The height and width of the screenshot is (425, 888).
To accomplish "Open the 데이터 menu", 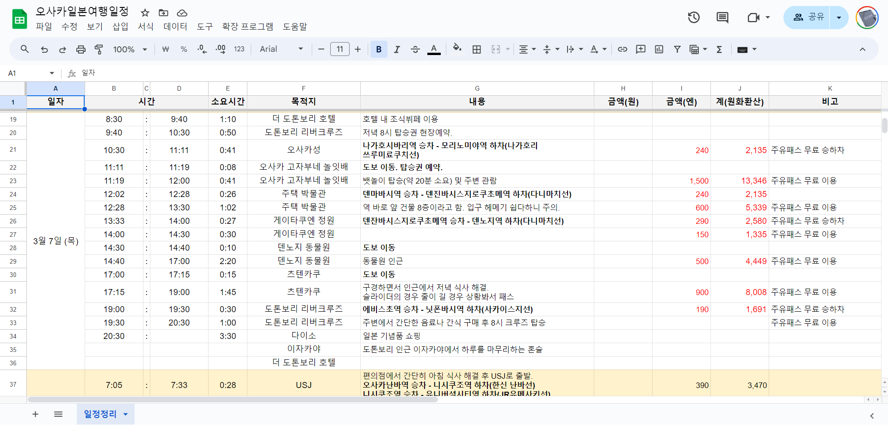I will click(x=175, y=27).
